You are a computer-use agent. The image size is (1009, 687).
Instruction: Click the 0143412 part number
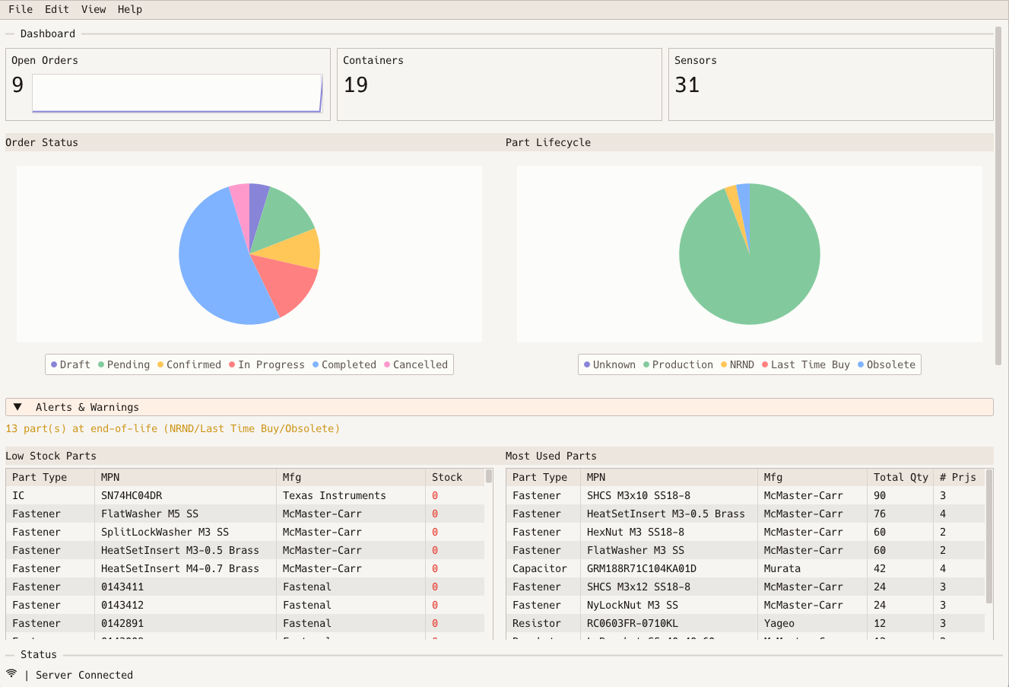(x=122, y=605)
